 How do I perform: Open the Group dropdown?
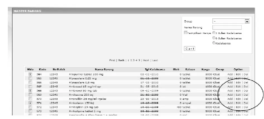231,21
